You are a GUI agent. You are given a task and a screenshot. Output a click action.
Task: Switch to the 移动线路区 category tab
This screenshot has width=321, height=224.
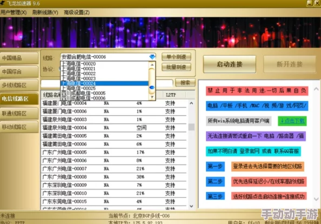point(19,127)
